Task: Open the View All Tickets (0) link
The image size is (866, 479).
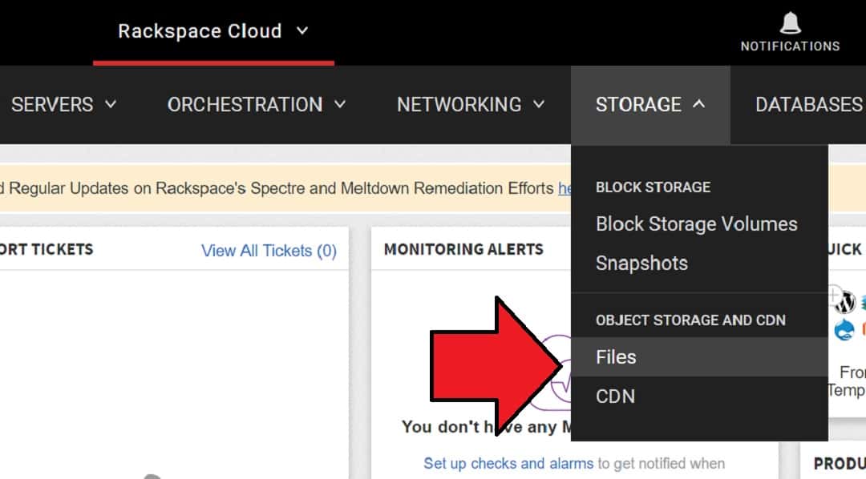Action: click(269, 251)
